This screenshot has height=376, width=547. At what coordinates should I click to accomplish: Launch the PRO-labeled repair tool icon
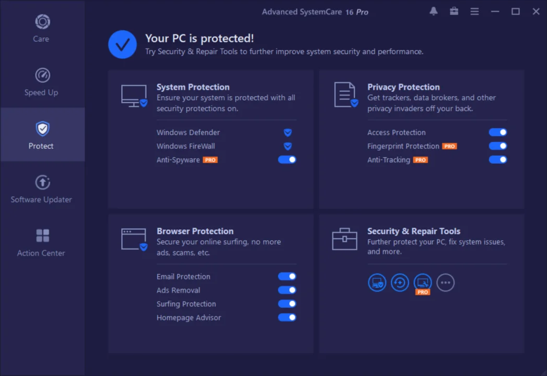click(423, 283)
